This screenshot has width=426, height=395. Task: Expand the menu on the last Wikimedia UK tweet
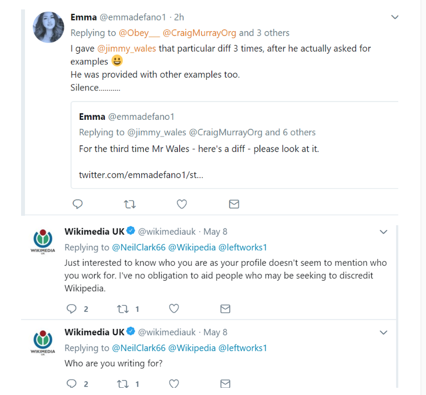tap(383, 332)
